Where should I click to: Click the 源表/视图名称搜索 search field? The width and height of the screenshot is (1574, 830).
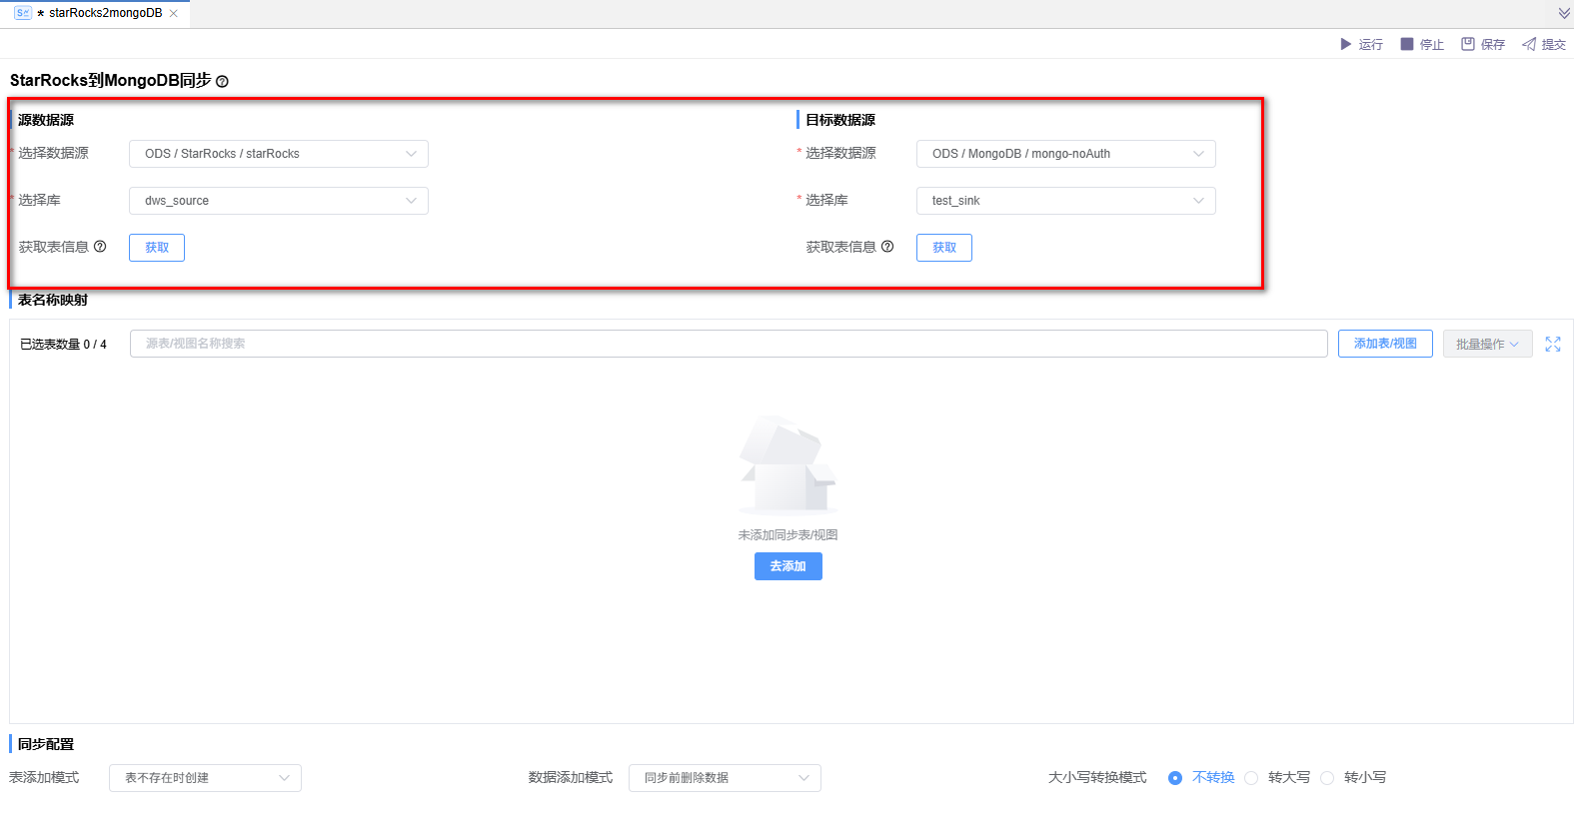coord(728,344)
